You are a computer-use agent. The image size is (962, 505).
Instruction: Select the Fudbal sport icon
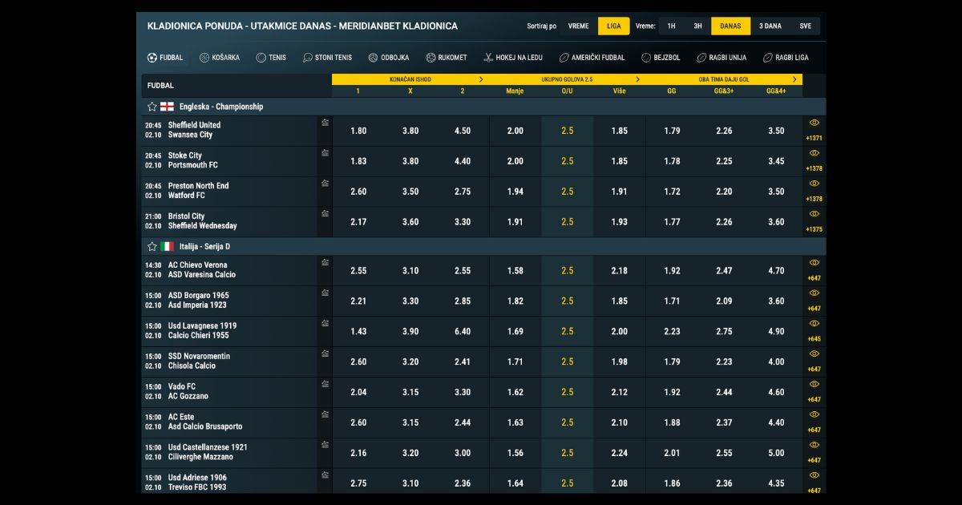pos(152,58)
